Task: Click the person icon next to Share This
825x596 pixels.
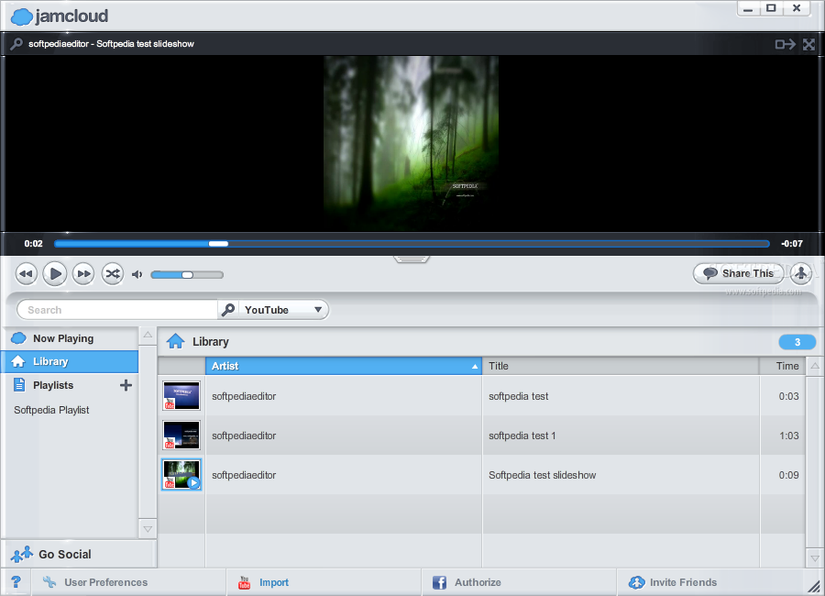Action: (801, 273)
